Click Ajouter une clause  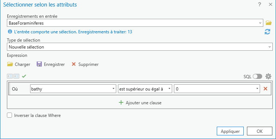coord(140,103)
